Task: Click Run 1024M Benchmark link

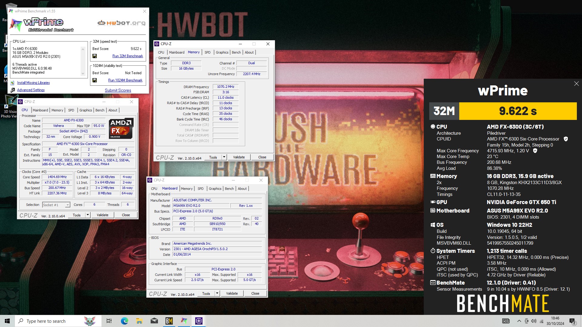Action: click(x=125, y=80)
